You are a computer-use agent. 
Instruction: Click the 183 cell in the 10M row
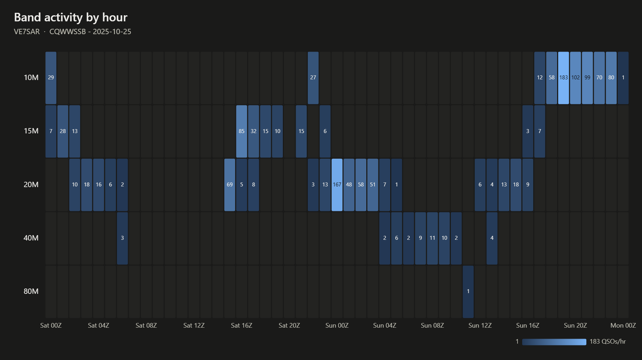564,78
